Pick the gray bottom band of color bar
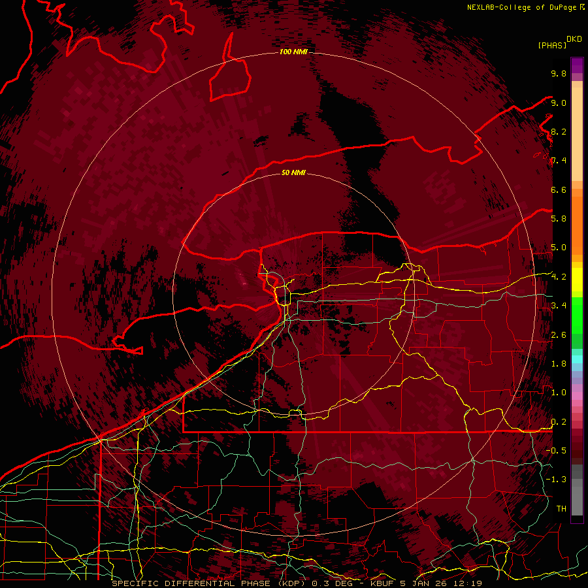The image size is (588, 588). 577,498
